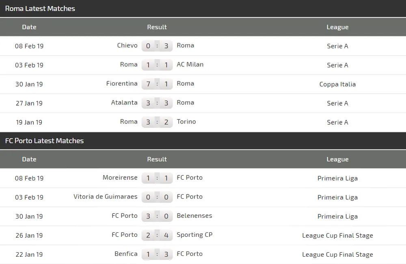Open the Torino team link
Viewport: 406px width, 264px height.
tap(186, 122)
